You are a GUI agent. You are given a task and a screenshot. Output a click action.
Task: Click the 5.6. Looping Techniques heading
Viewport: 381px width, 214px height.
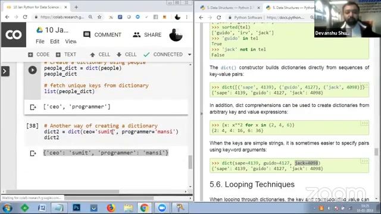click(252, 184)
